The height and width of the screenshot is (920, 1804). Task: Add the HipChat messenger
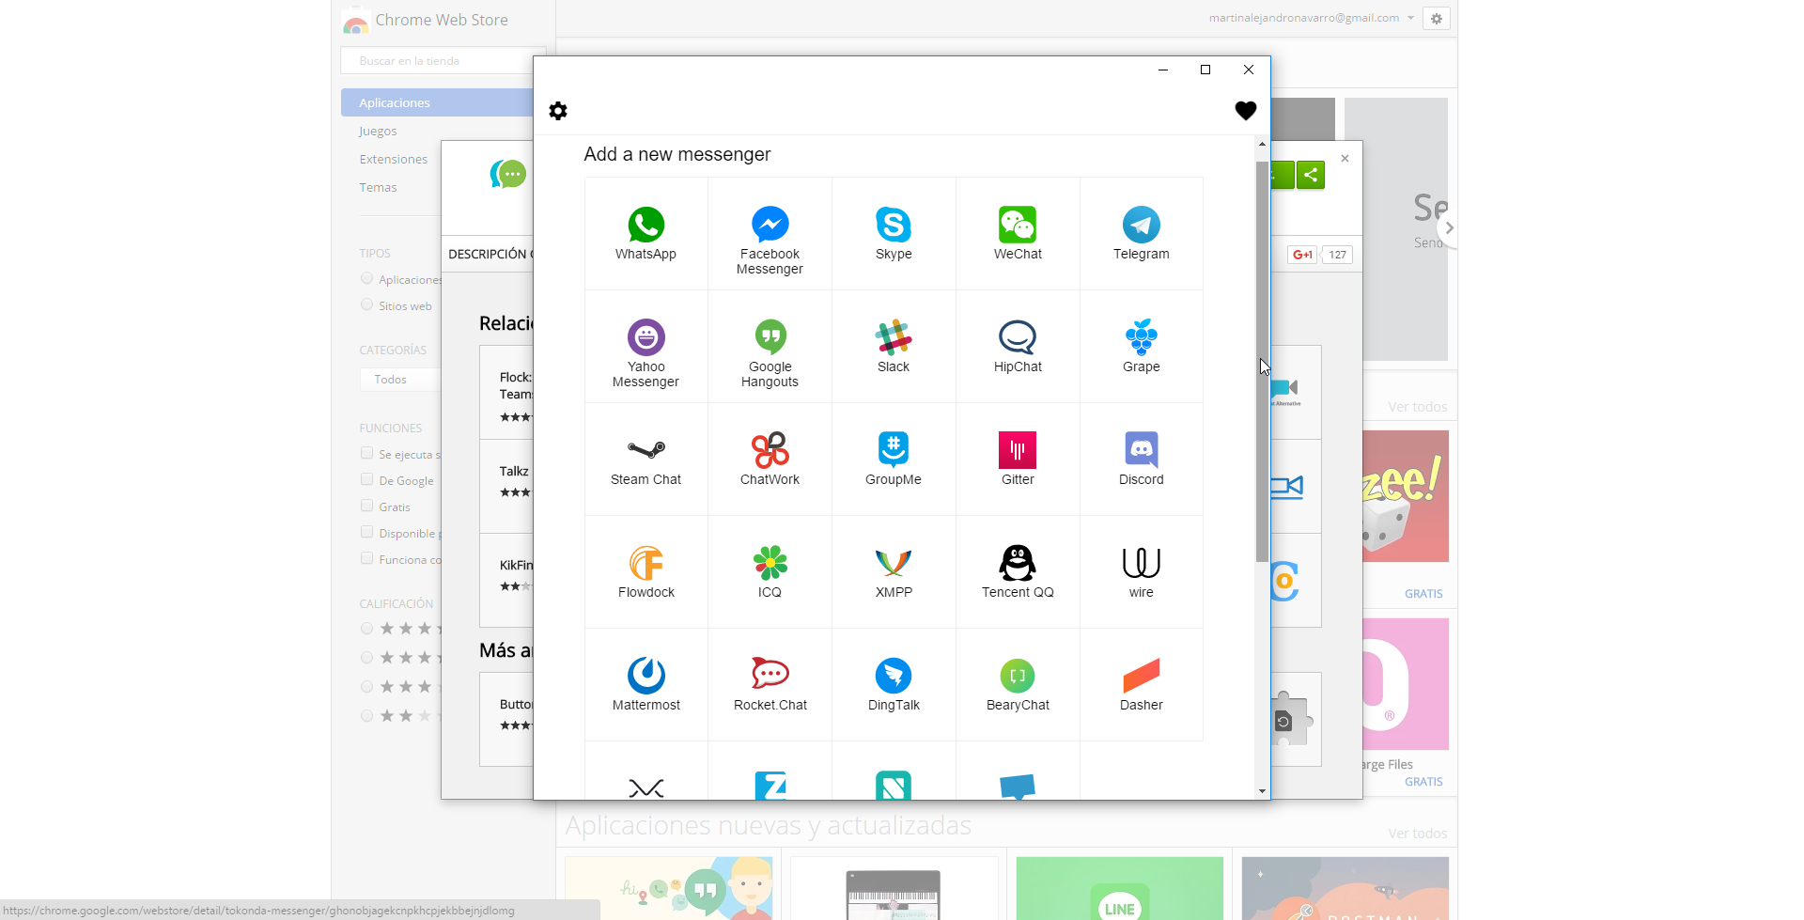pos(1018,347)
